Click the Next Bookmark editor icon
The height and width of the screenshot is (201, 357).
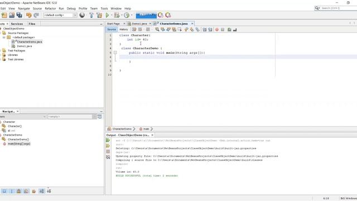coord(192,30)
